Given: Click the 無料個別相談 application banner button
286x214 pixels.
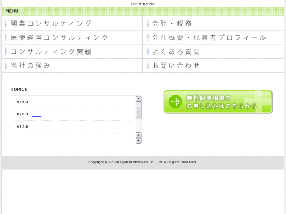Looking at the screenshot, I should [x=218, y=102].
